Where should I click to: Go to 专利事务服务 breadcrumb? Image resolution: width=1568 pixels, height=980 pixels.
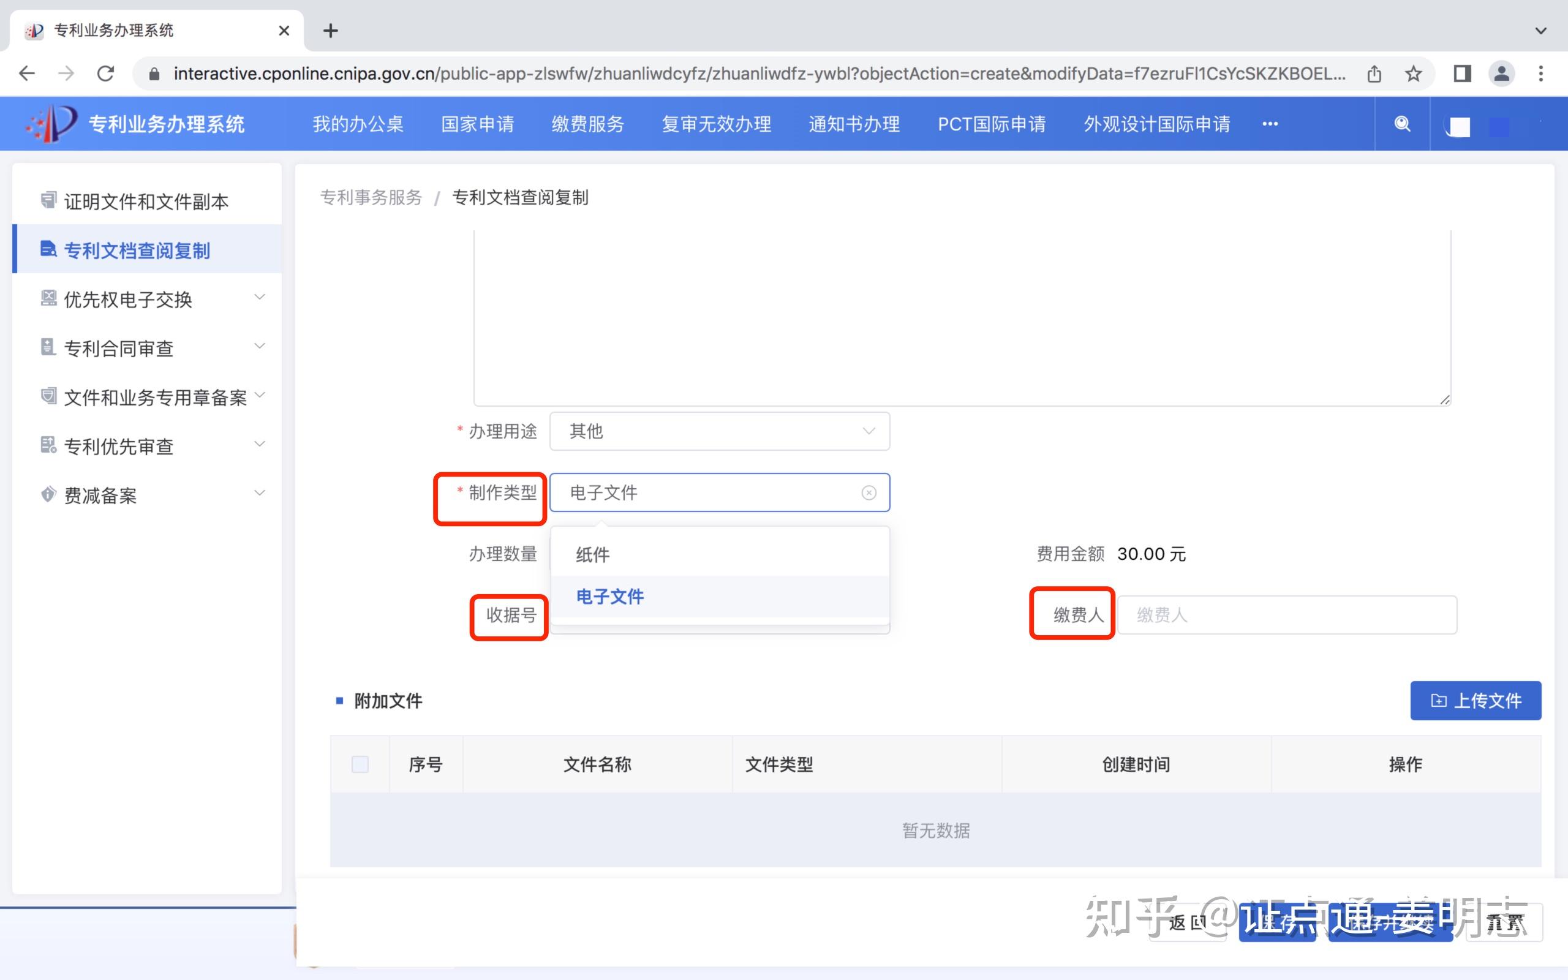pyautogui.click(x=371, y=197)
